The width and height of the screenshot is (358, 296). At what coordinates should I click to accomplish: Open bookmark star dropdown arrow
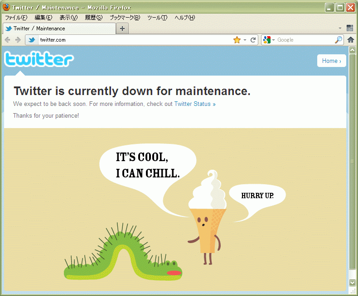245,40
